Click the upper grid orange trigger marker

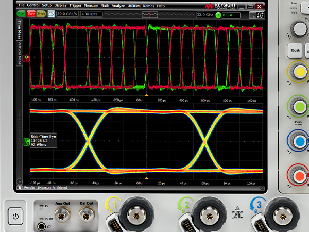[x=147, y=95]
